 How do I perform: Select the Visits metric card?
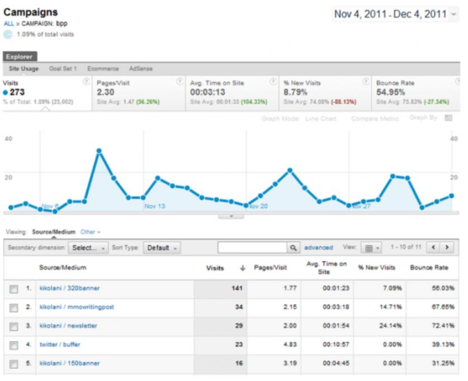coord(47,93)
